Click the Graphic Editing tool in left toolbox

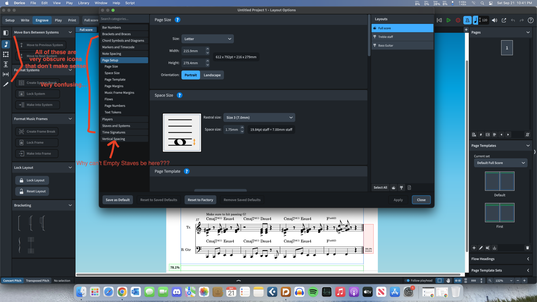tap(6, 44)
